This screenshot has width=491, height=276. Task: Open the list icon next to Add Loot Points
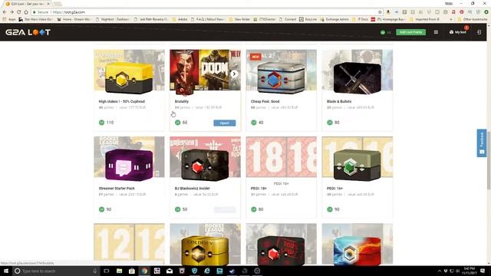pyautogui.click(x=436, y=32)
